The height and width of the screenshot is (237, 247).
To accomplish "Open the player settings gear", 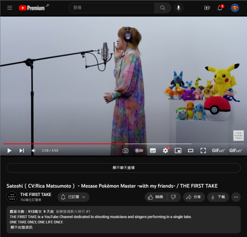I will point(166,150).
